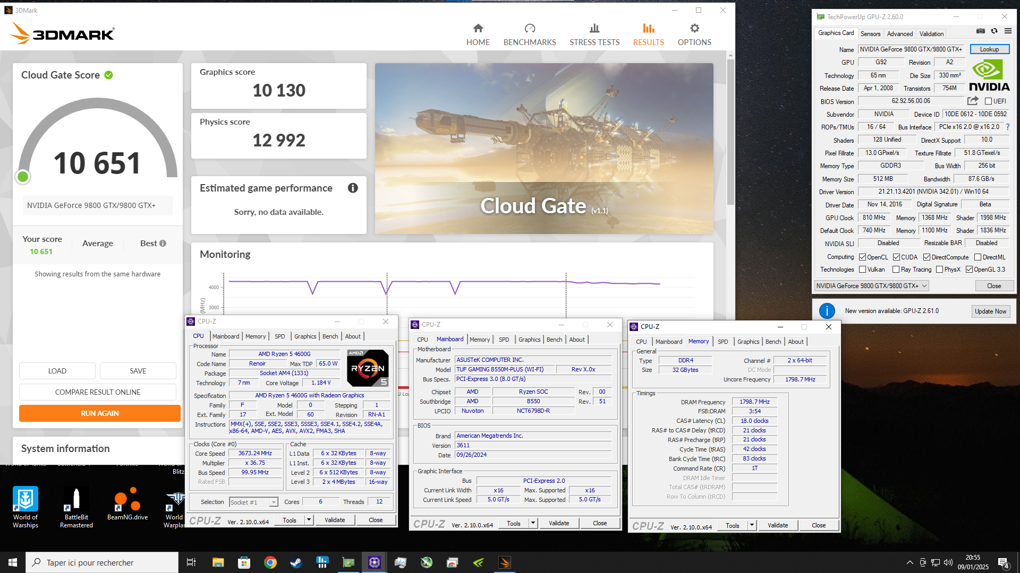
Task: Click info icon beside Estimated game performance
Action: coord(353,188)
